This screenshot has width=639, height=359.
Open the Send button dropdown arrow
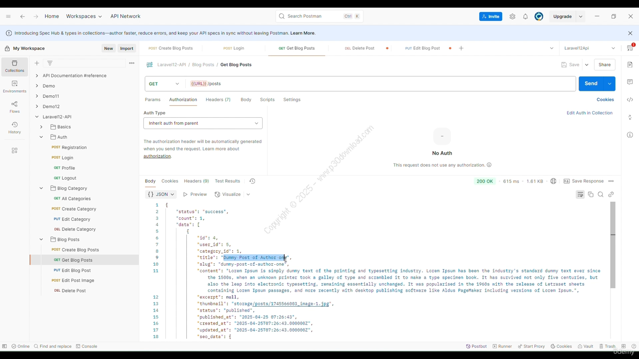pos(610,84)
